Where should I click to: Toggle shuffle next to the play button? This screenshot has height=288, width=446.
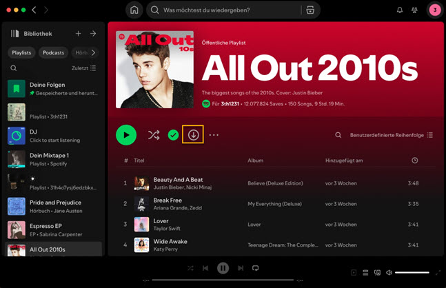tap(153, 135)
